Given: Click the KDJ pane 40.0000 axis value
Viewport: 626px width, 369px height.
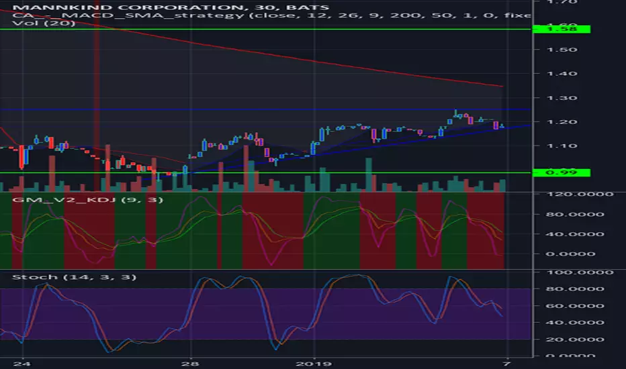Looking at the screenshot, I should click(574, 234).
